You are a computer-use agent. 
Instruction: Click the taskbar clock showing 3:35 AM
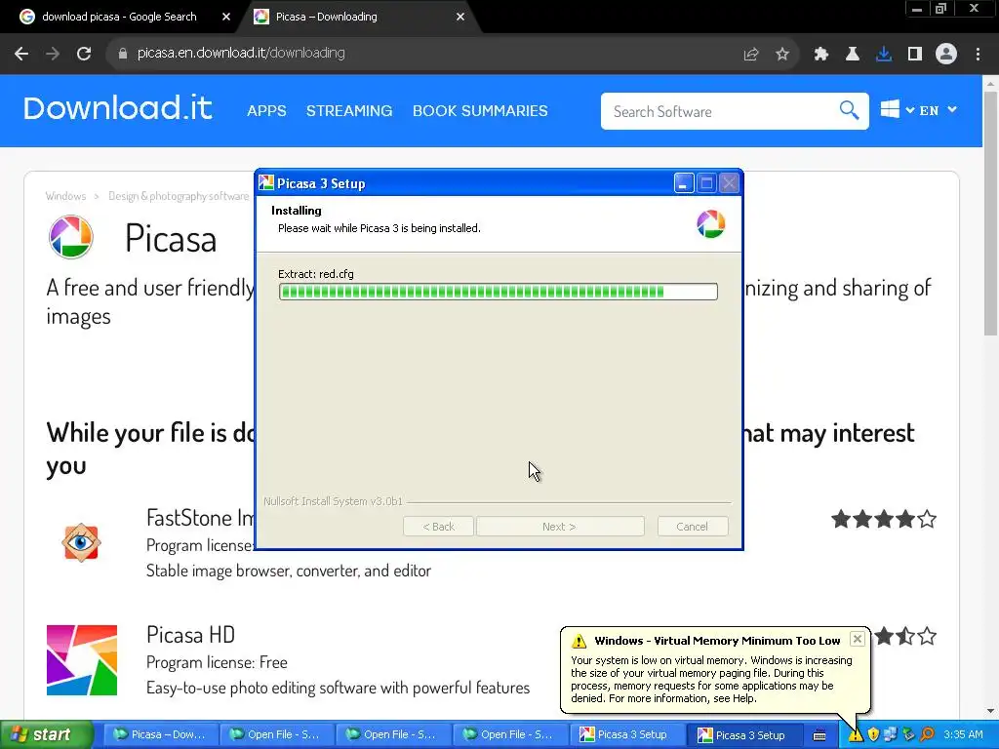click(963, 735)
